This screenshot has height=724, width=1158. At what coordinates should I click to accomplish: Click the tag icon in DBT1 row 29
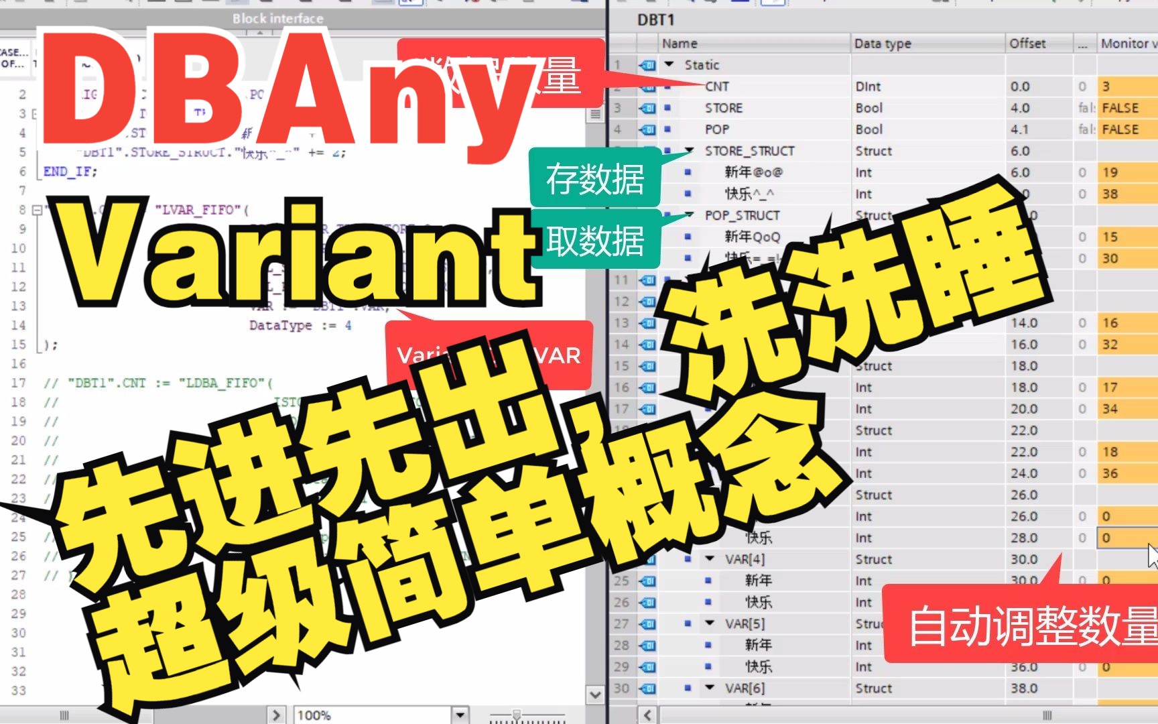(647, 667)
